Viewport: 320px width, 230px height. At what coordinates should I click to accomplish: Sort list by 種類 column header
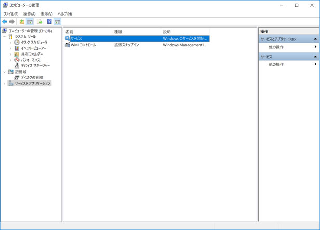(137, 32)
